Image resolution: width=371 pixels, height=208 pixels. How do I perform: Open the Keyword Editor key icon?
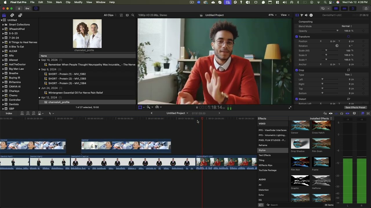(x=27, y=8)
